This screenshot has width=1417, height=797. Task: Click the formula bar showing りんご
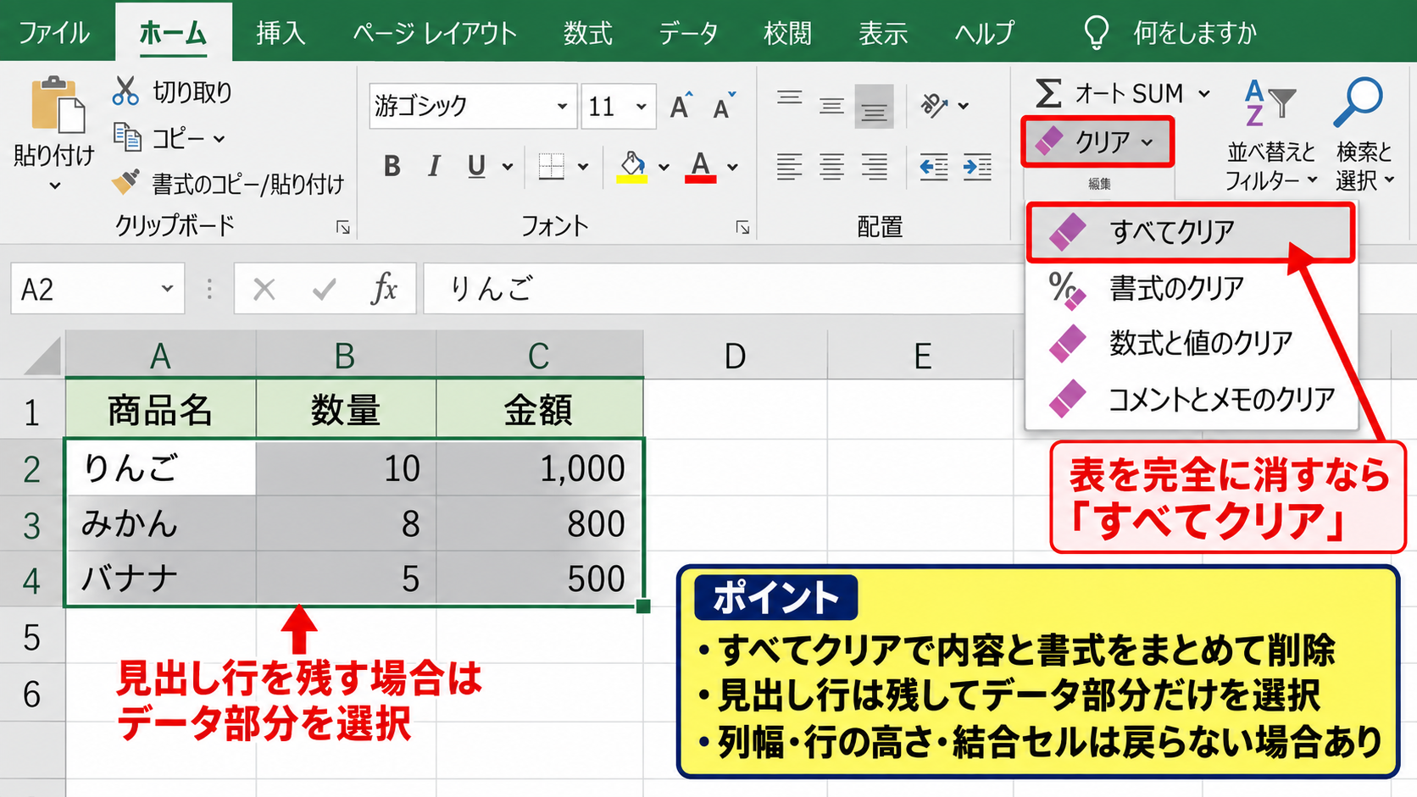pos(724,289)
